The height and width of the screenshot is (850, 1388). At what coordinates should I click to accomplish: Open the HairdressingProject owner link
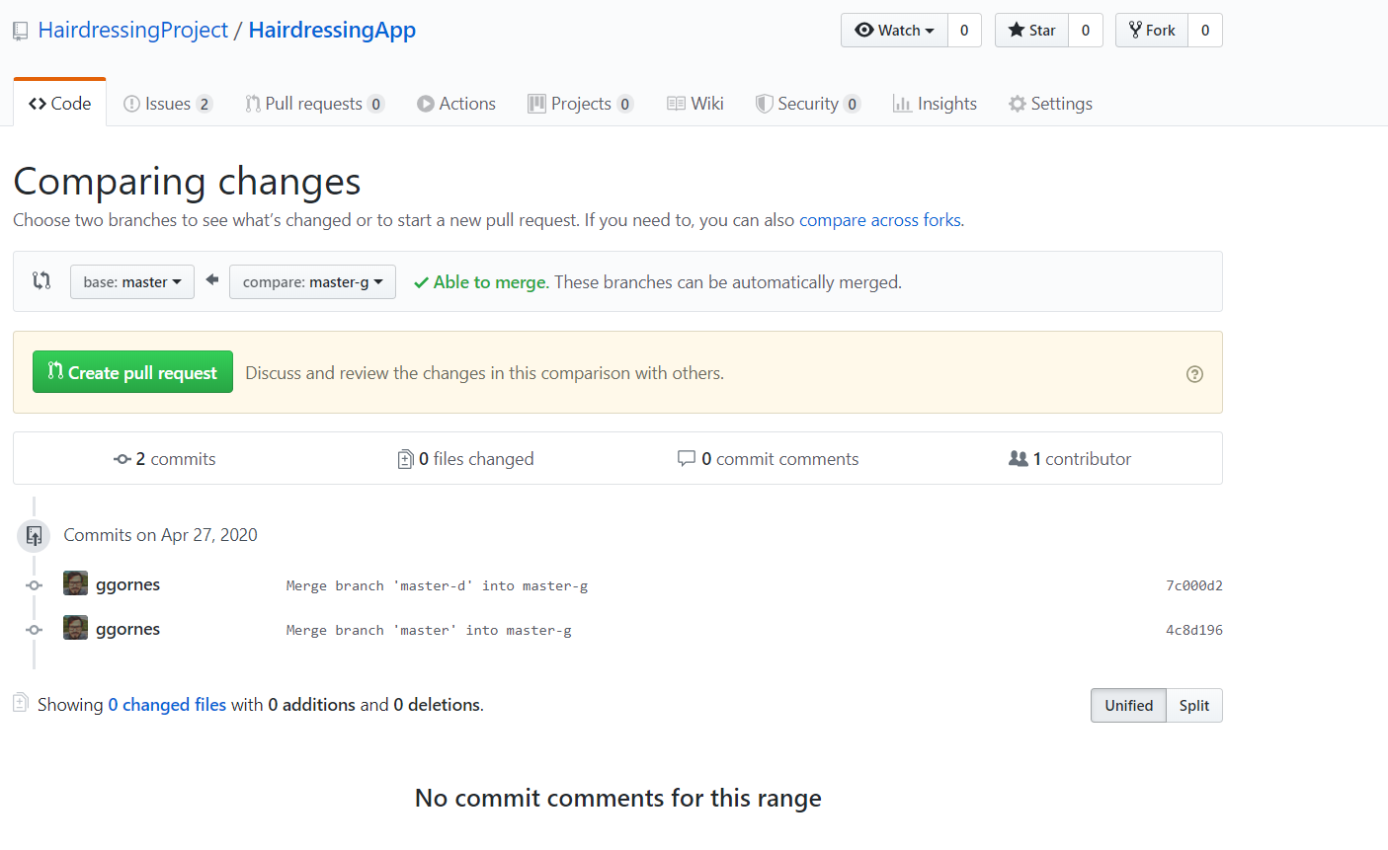point(132,31)
